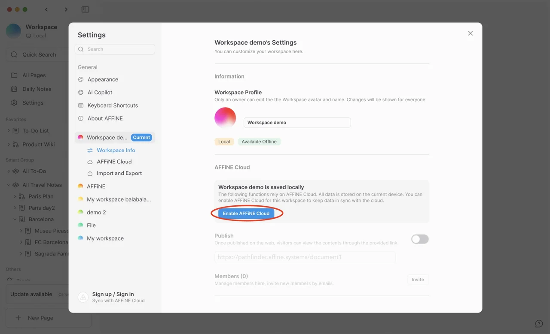
Task: Expand the All To-Do smart group
Action: click(9, 171)
